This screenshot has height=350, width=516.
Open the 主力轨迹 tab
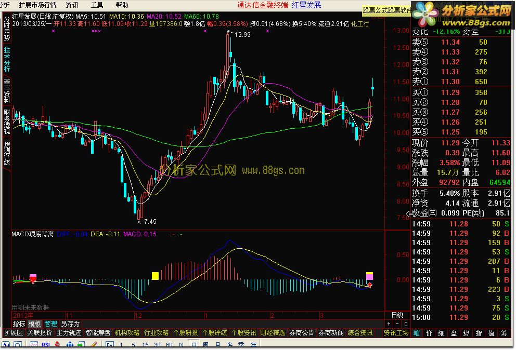69,333
